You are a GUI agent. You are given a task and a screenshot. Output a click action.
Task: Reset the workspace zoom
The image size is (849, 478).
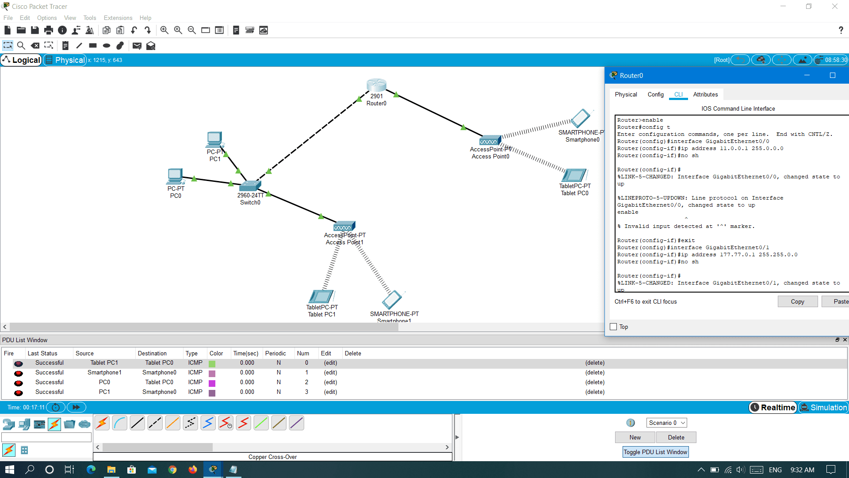click(x=178, y=30)
